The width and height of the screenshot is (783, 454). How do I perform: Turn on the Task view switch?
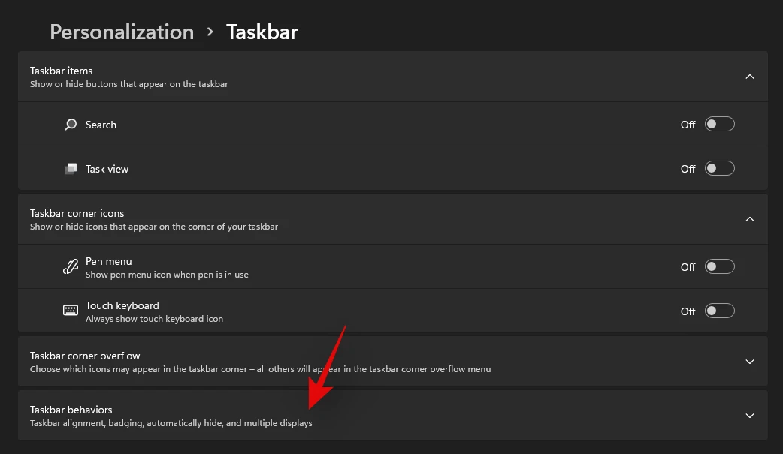click(x=719, y=169)
